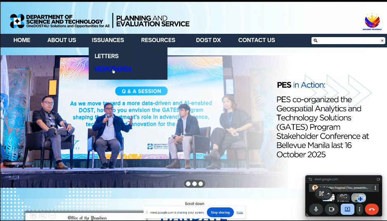Clear the search box with the X

382,40
